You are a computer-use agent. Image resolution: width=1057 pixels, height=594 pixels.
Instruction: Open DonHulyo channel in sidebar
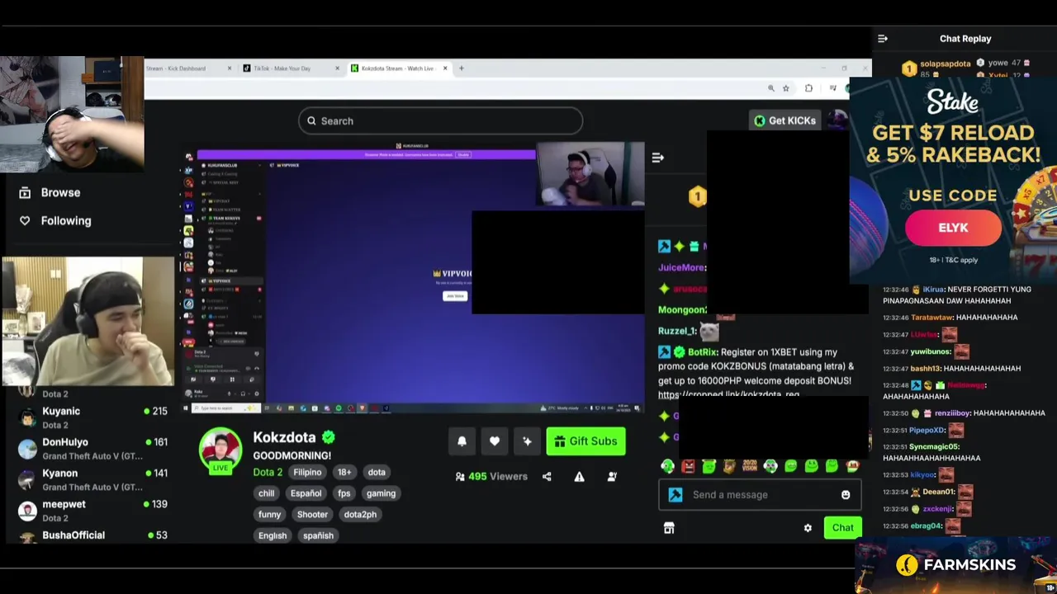pos(92,449)
